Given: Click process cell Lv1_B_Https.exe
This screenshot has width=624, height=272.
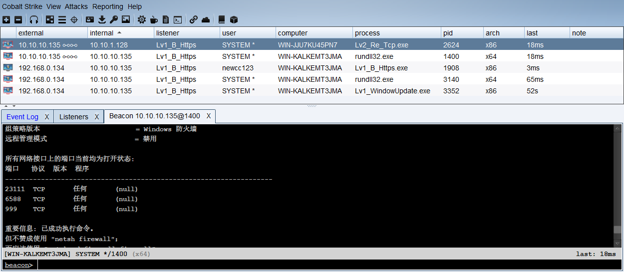Looking at the screenshot, I should click(x=381, y=68).
